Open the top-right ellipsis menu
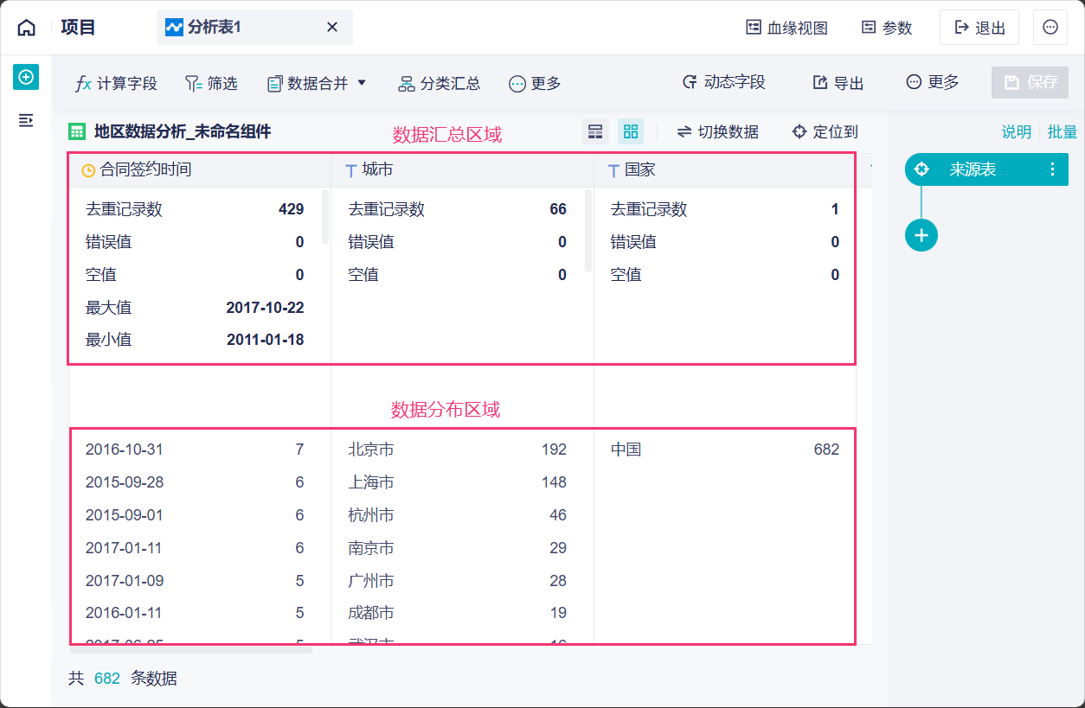The width and height of the screenshot is (1085, 708). [1050, 28]
